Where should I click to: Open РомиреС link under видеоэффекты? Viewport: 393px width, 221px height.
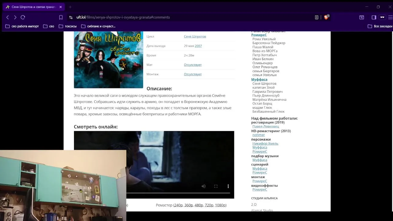point(260,190)
